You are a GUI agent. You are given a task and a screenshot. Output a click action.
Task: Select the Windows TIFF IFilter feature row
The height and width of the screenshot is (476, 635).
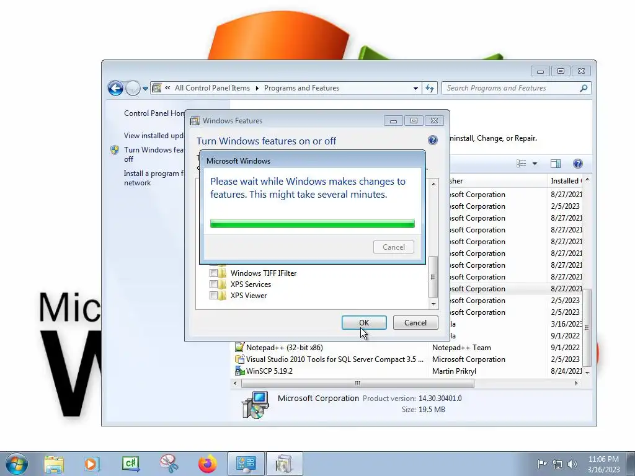click(263, 273)
